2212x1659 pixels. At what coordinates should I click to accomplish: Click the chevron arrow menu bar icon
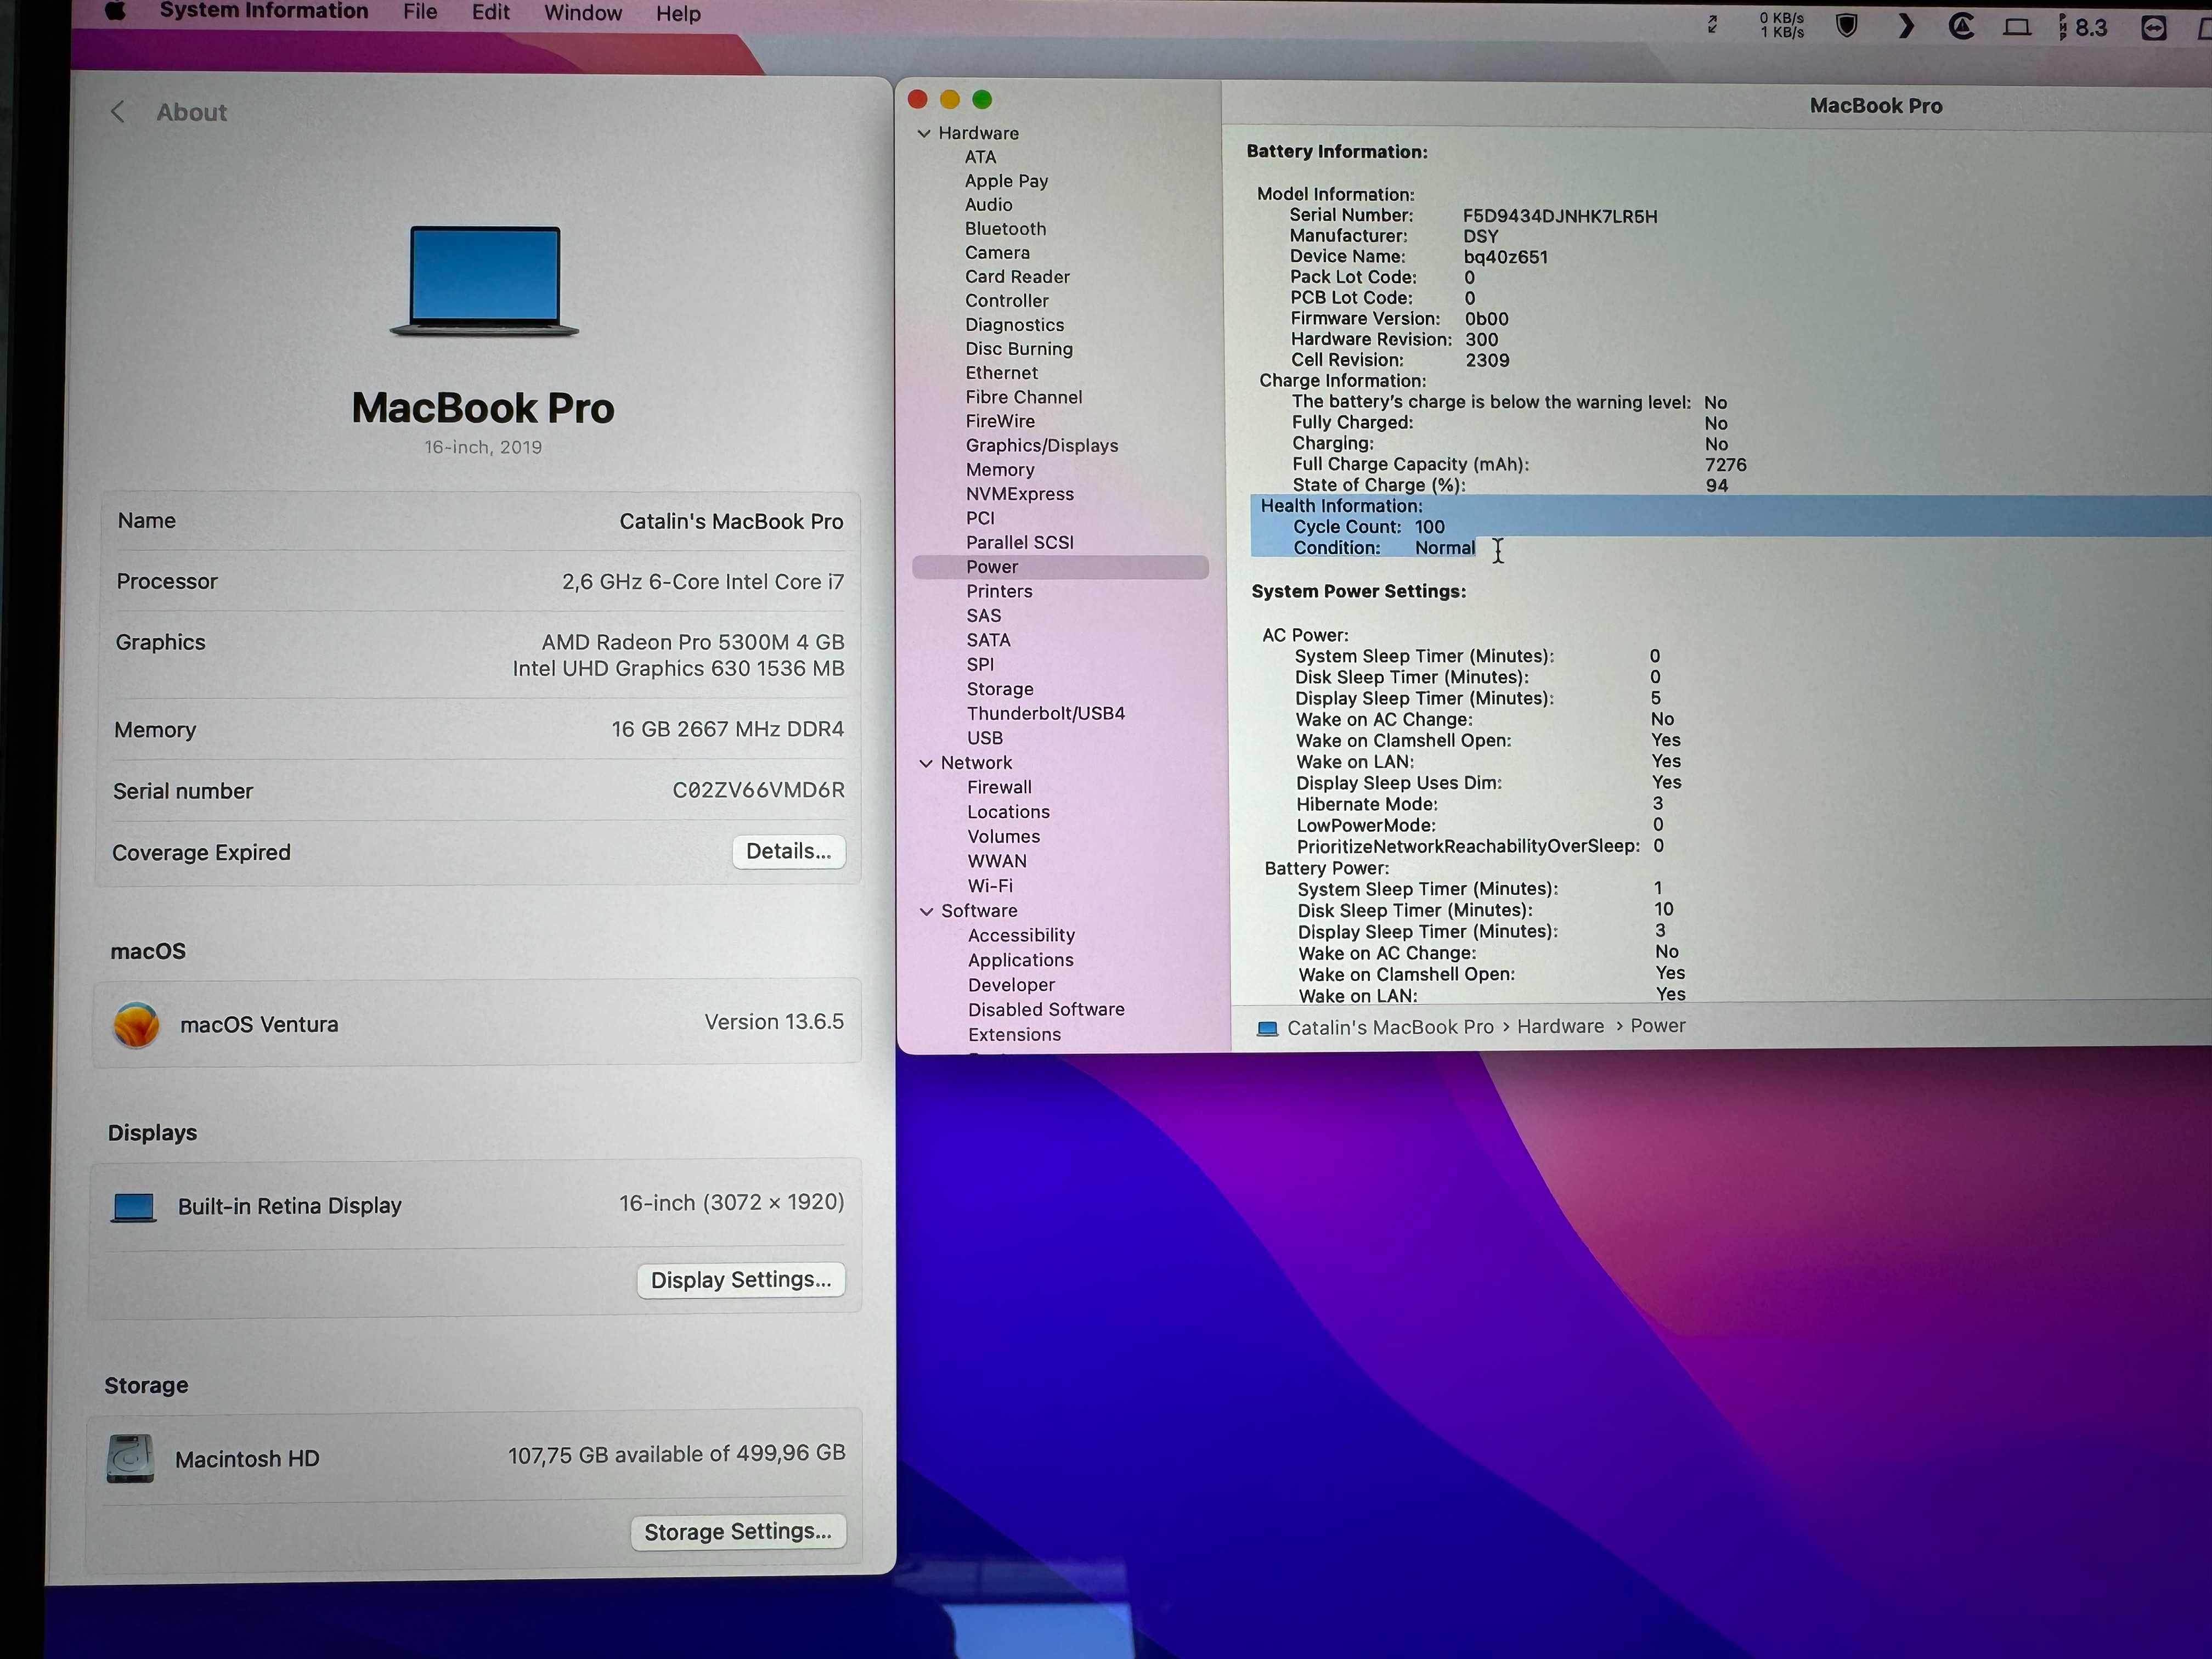tap(1906, 26)
